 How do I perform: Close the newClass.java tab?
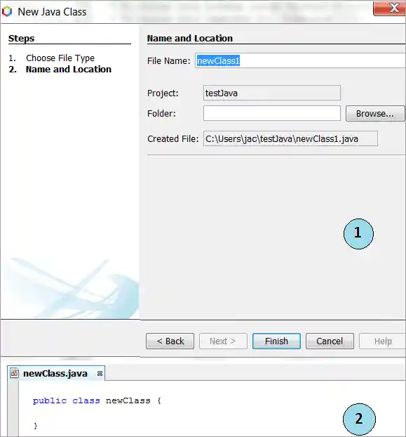[100, 374]
